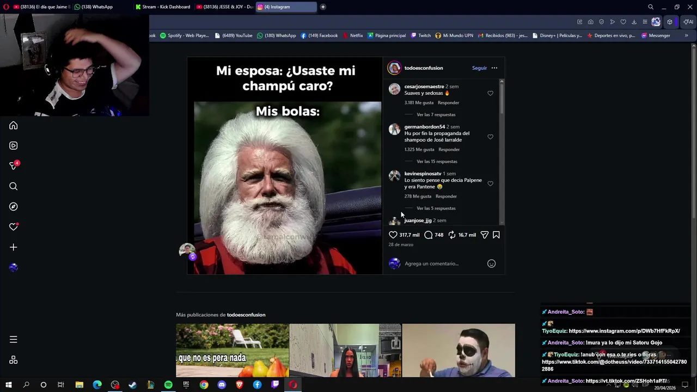Follow todoesconfusion with Seguir button

479,68
